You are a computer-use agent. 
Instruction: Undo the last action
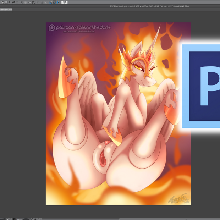13,2
